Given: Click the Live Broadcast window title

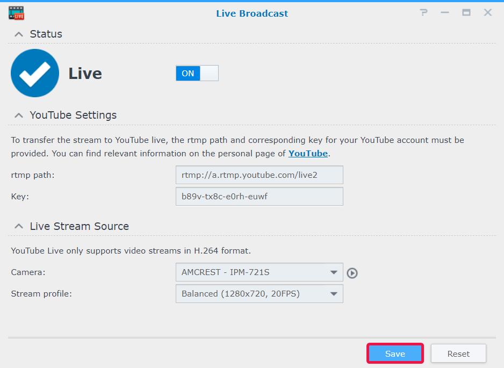Looking at the screenshot, I should pos(252,13).
